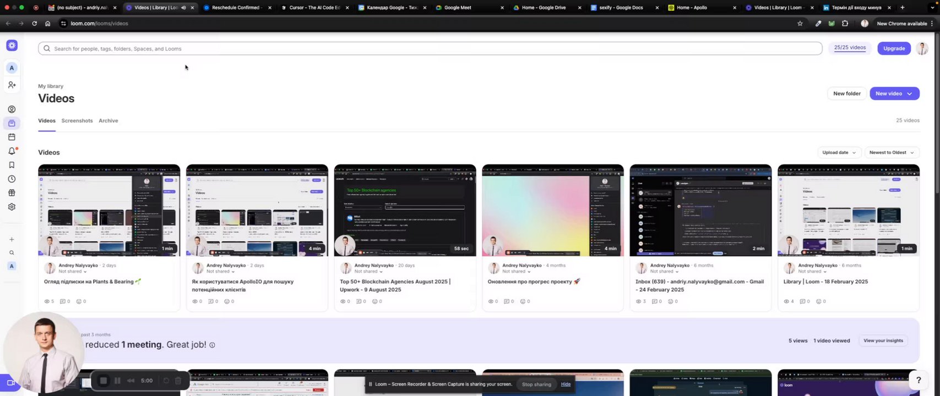Click Stop sharing in the sharing bar
This screenshot has width=940, height=396.
[x=536, y=384]
